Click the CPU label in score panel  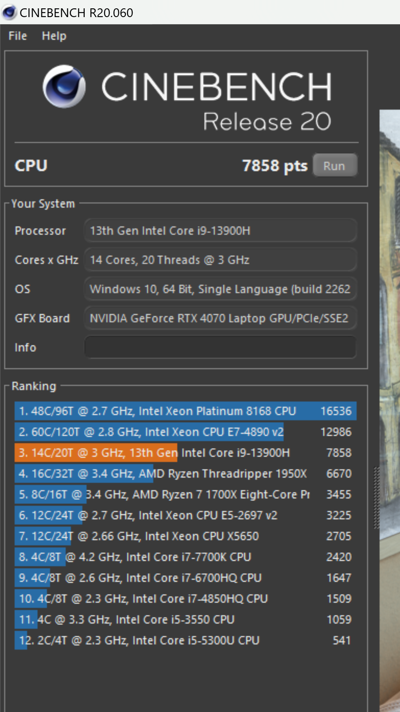pyautogui.click(x=31, y=166)
